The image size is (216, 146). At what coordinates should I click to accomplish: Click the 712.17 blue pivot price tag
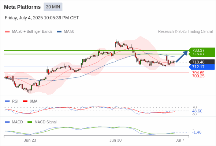[x=202, y=67]
